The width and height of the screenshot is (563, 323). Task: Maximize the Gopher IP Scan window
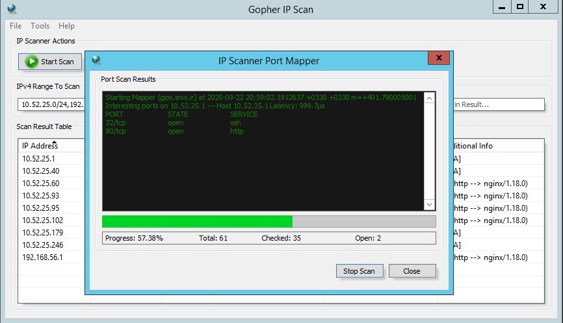520,6
